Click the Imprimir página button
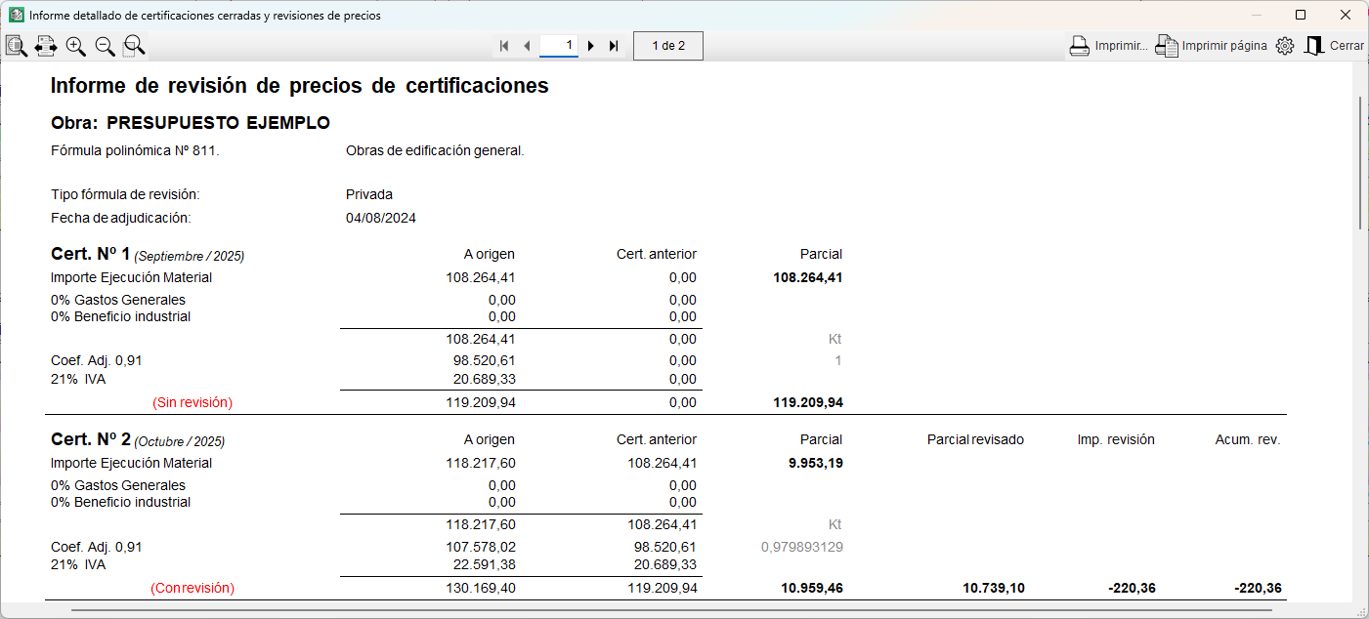This screenshot has width=1369, height=619. click(1212, 46)
